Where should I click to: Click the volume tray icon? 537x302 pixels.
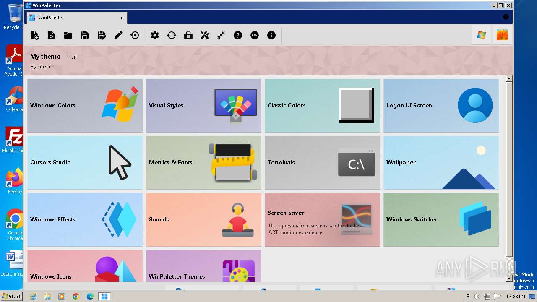[477, 297]
